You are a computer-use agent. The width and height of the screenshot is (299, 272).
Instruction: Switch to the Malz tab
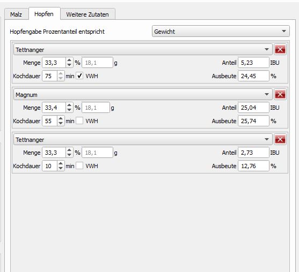(x=16, y=14)
